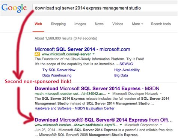Click the www.microsoft.com/sql-server ad URL

tap(66, 54)
